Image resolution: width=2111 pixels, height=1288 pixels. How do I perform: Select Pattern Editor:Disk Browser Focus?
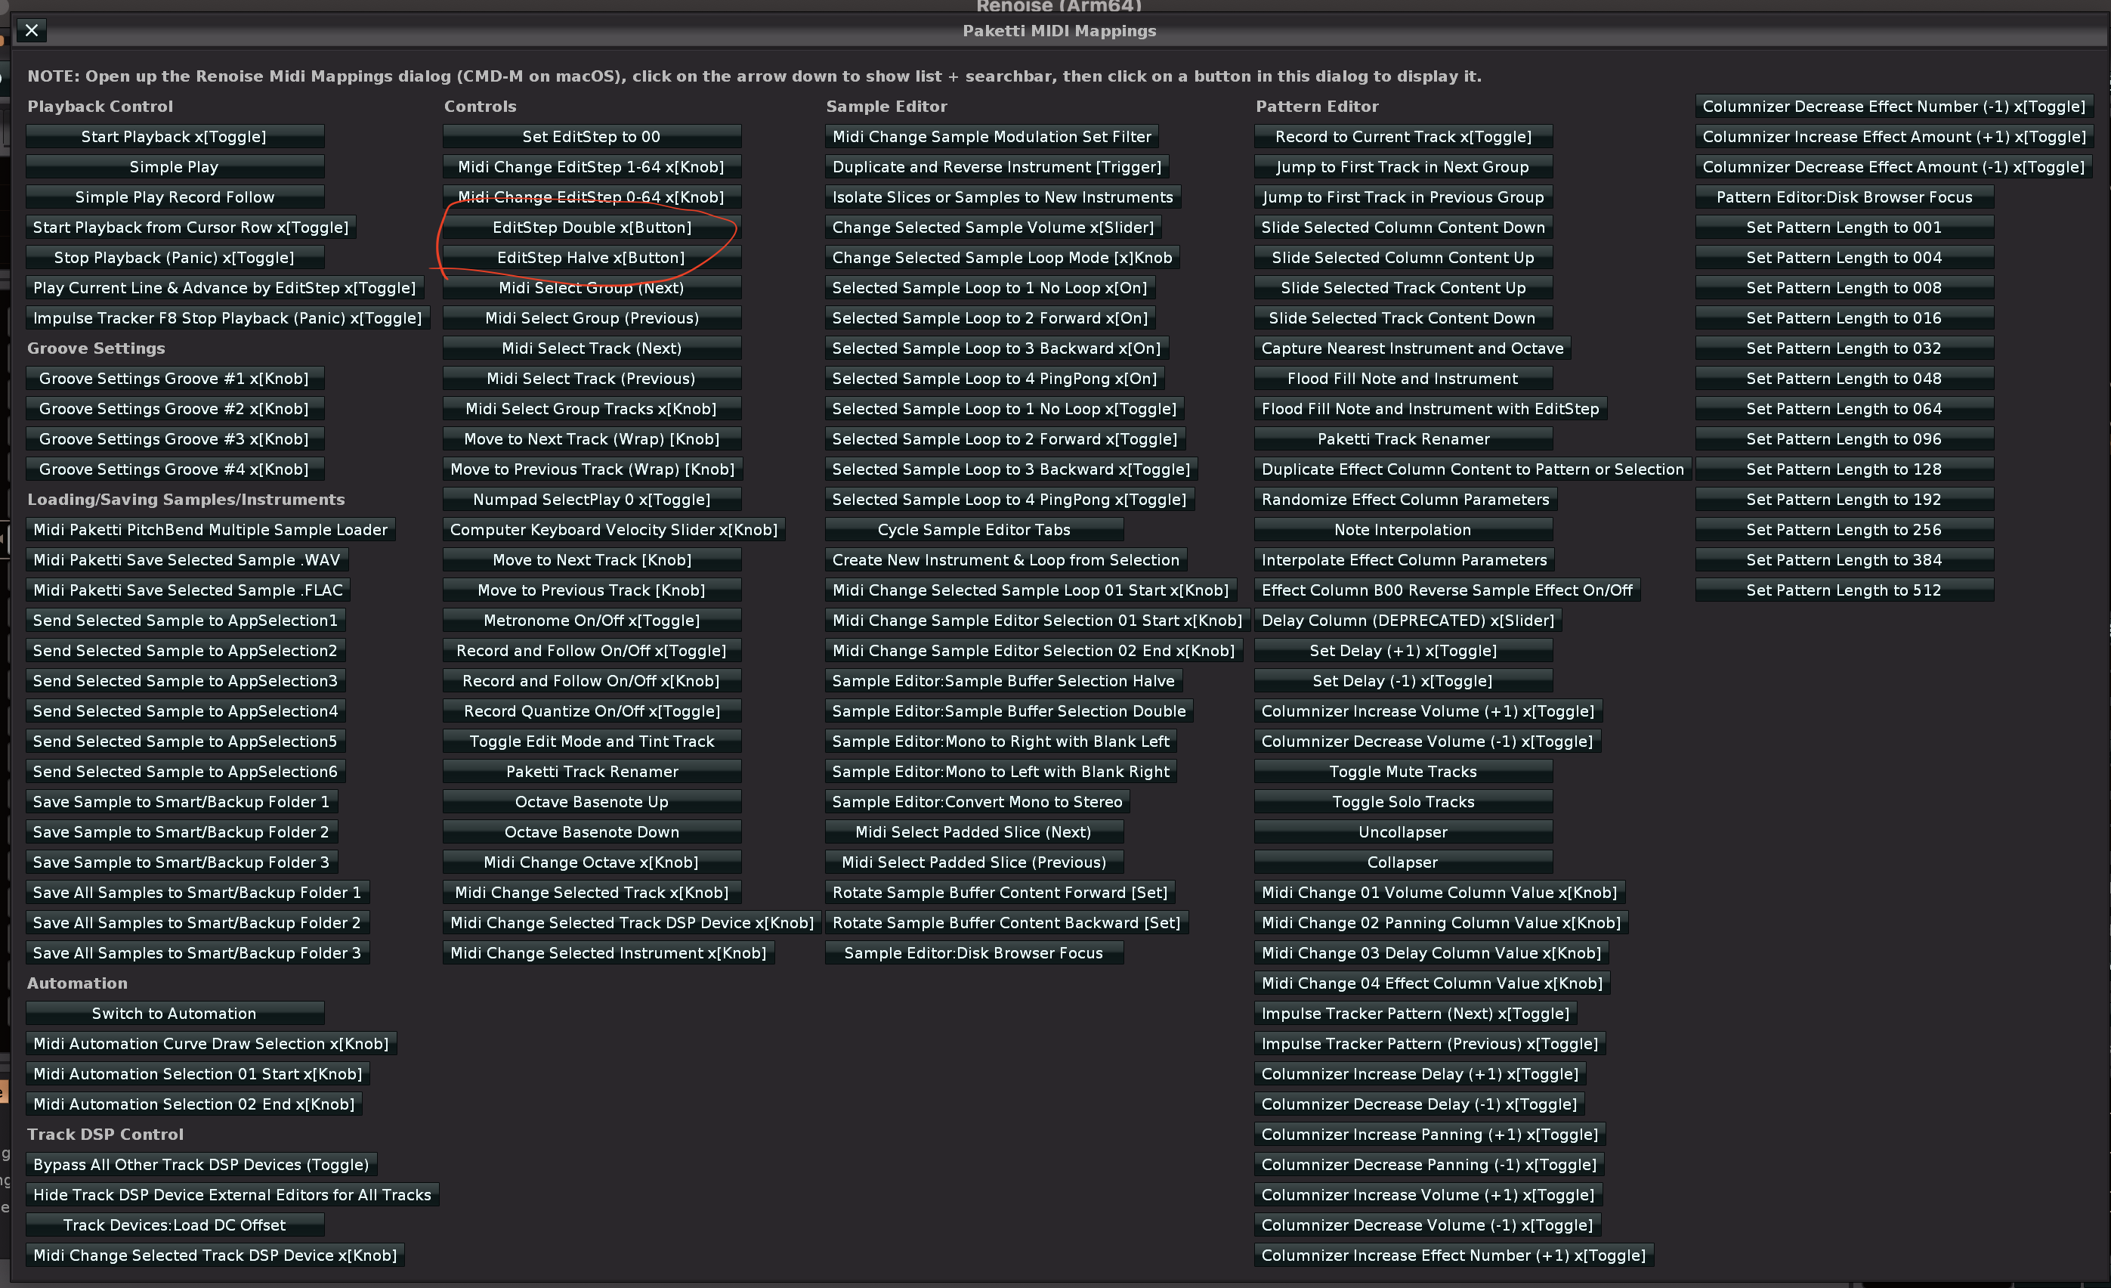tap(1844, 197)
